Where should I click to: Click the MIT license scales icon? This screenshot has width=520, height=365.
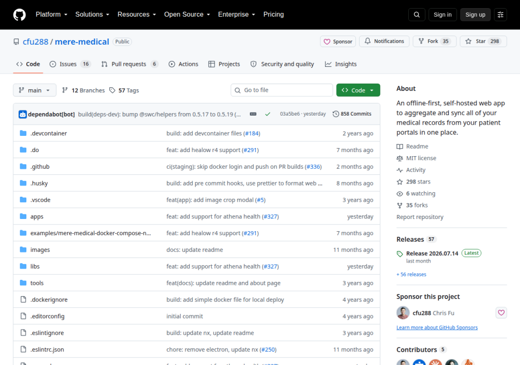click(x=400, y=158)
